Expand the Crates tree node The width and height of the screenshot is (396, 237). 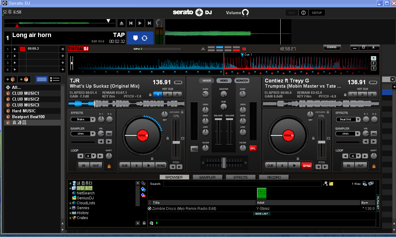[70, 218]
